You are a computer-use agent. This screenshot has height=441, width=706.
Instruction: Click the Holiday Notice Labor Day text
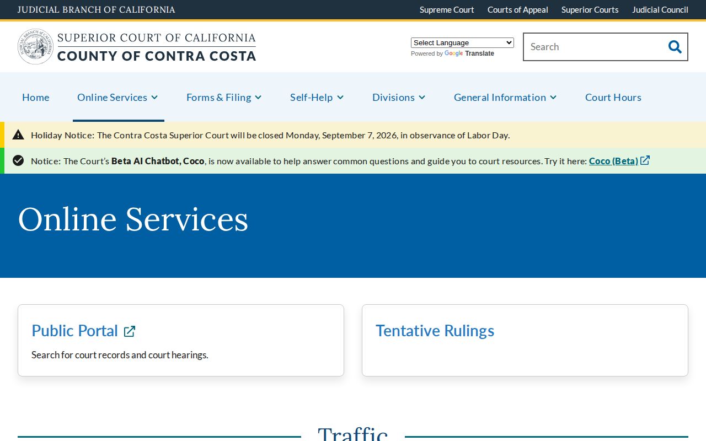[270, 135]
